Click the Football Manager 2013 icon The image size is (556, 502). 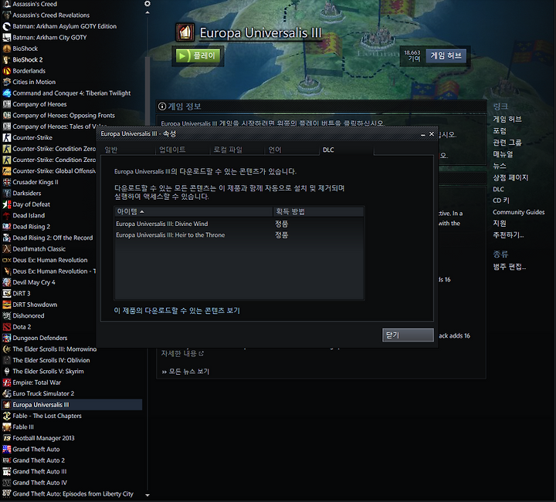(x=6, y=438)
